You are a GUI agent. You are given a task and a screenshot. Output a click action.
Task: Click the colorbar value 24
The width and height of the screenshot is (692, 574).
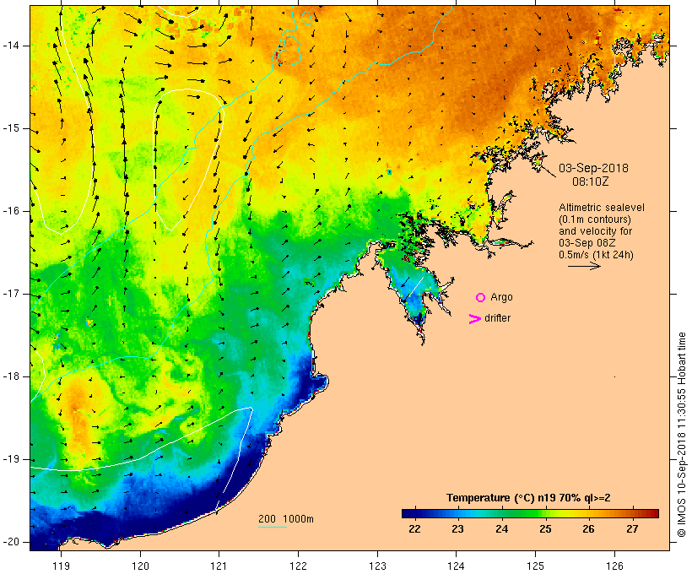coord(502,529)
